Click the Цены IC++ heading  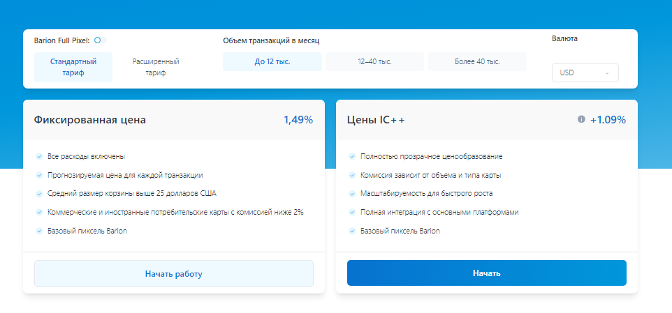pyautogui.click(x=376, y=120)
